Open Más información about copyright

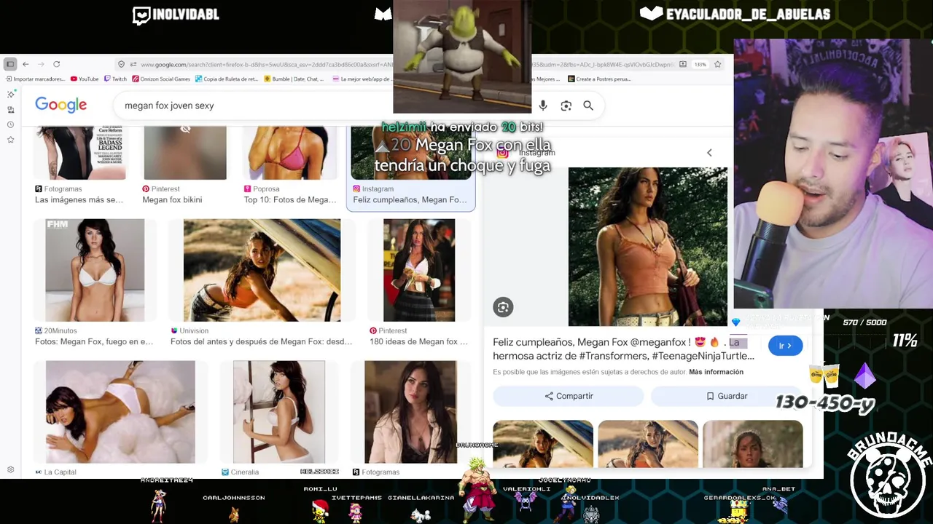pyautogui.click(x=716, y=372)
